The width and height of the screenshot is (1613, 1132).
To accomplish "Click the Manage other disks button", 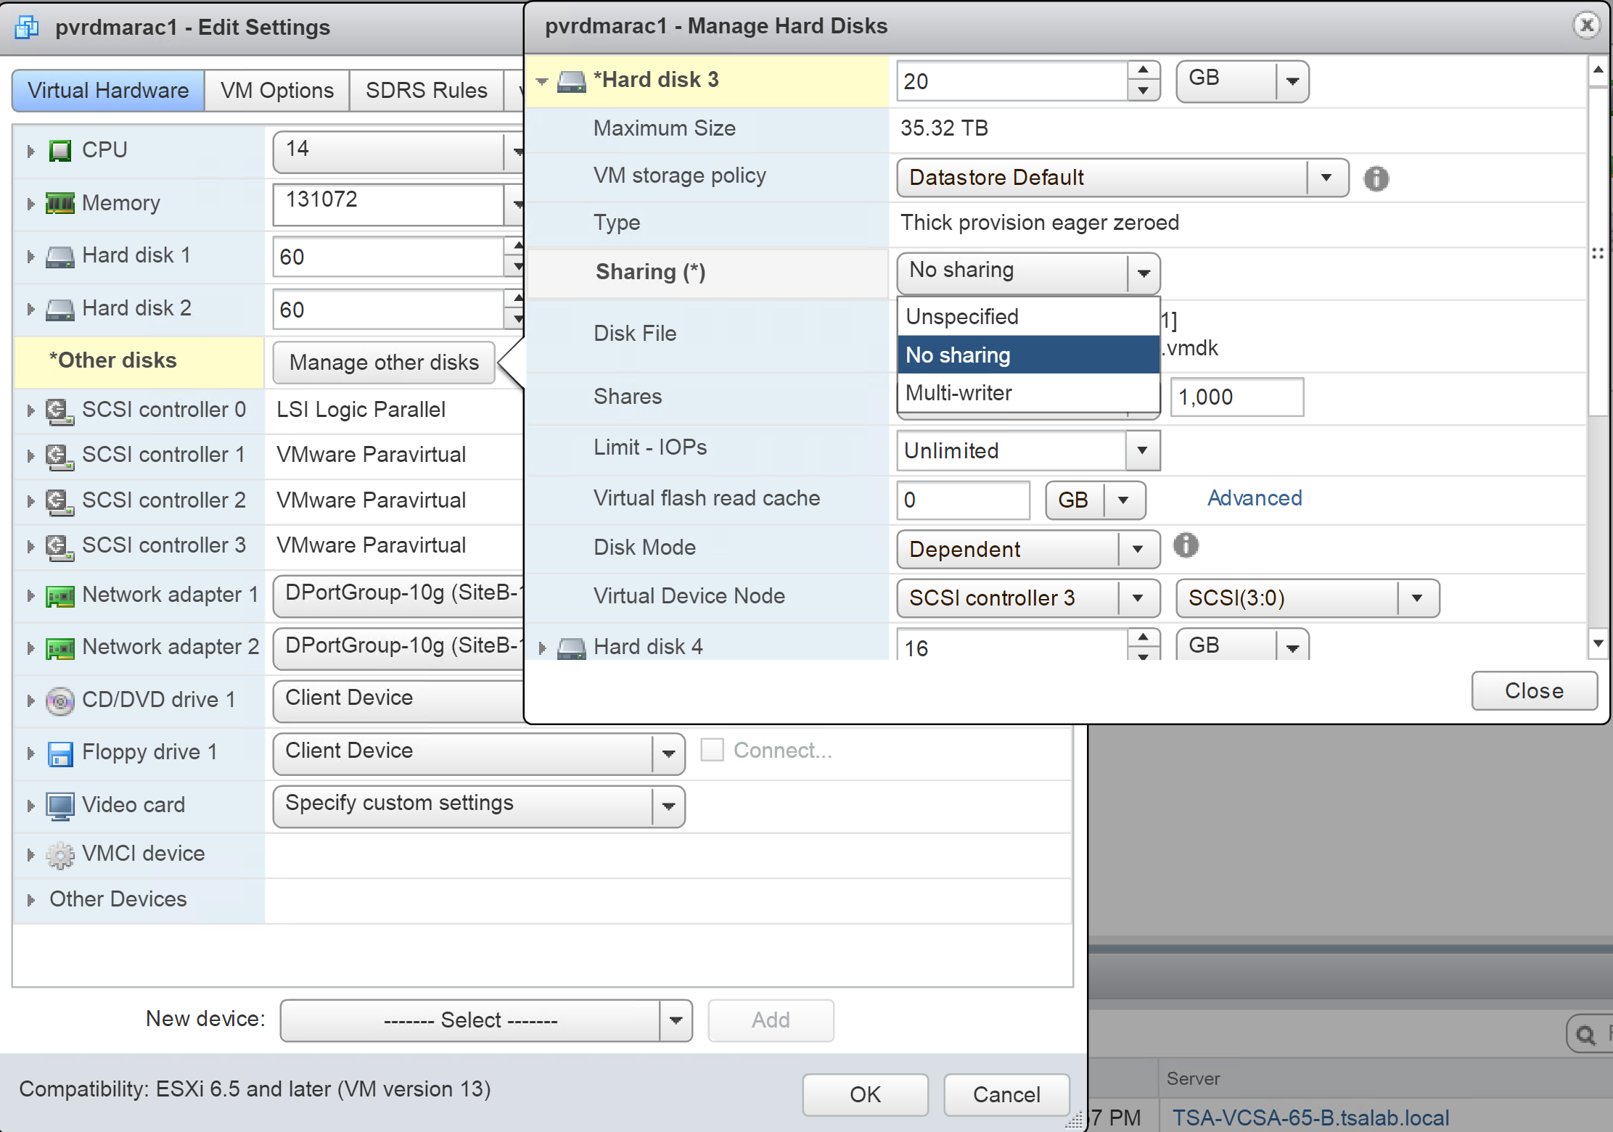I will (384, 362).
